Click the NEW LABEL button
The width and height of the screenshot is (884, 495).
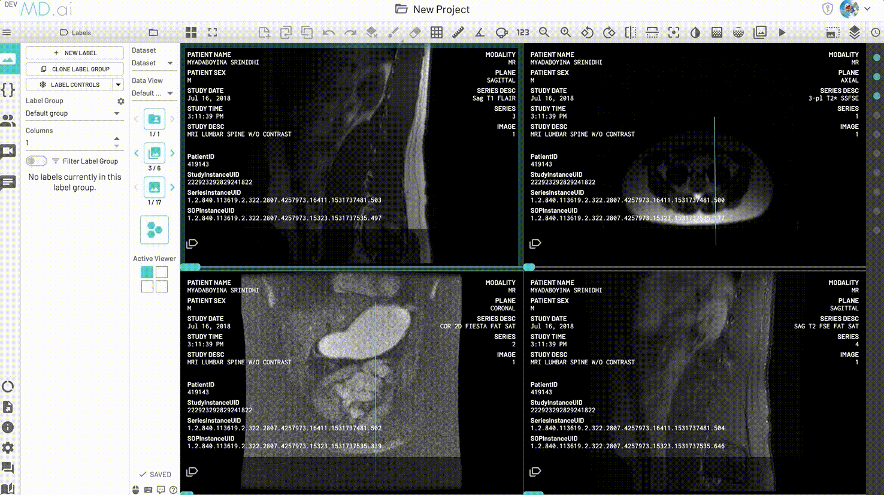(75, 53)
